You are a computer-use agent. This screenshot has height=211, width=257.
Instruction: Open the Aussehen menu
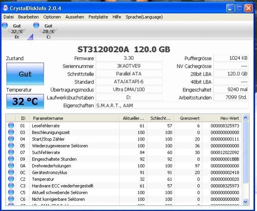pos(74,17)
